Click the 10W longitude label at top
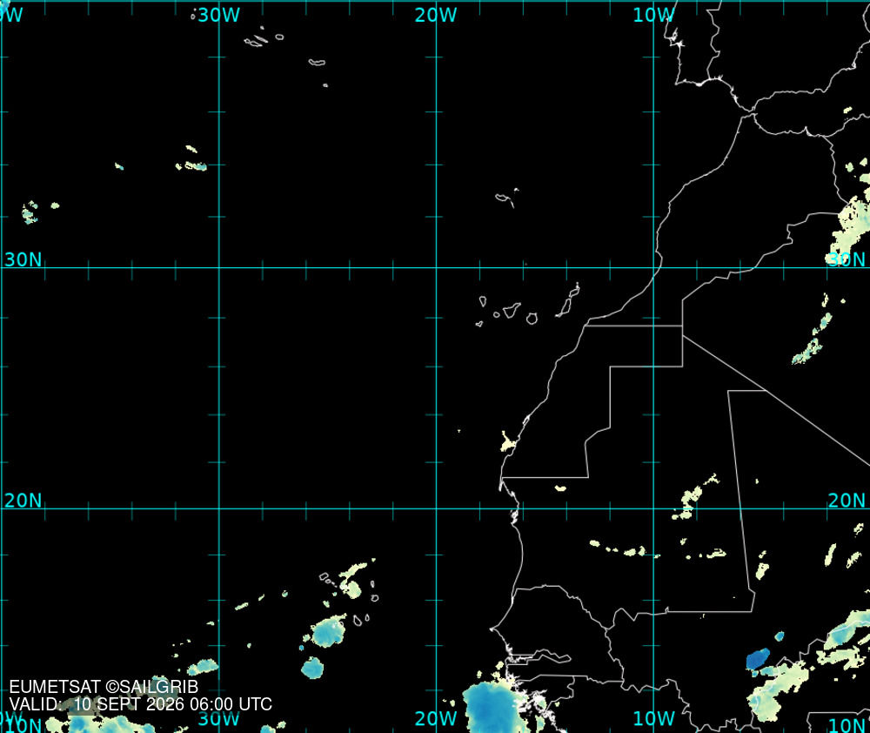Viewport: 870px width, 733px height. tap(653, 15)
